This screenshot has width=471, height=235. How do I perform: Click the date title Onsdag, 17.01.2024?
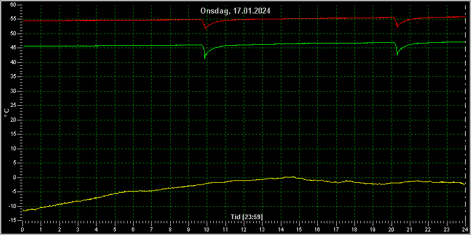[235, 11]
